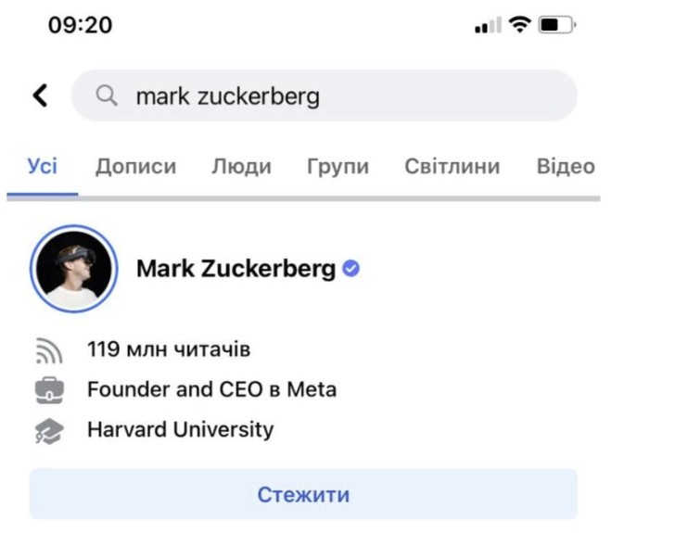Open the Mark Zuckerberg profile name link
The width and height of the screenshot is (675, 533).
click(x=236, y=269)
